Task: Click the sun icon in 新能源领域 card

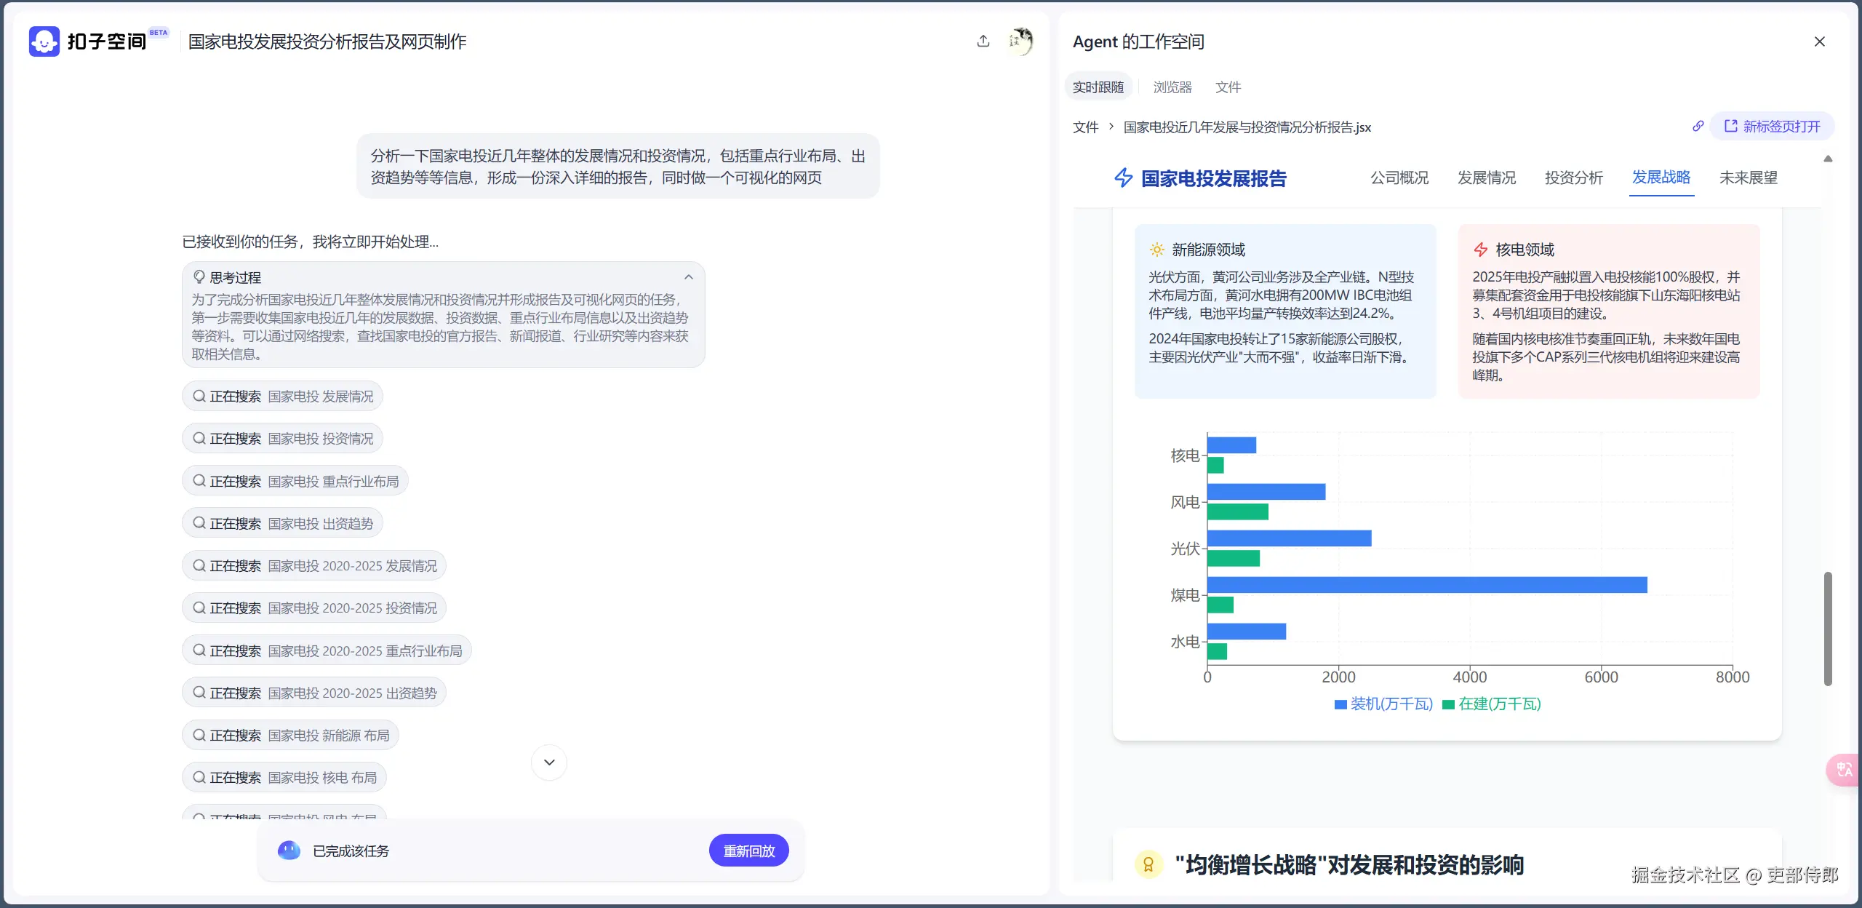Action: (1156, 249)
